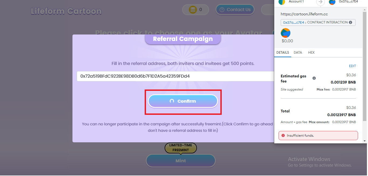Click the contract interaction info icon

(350, 22)
